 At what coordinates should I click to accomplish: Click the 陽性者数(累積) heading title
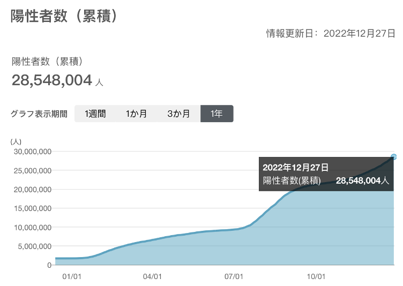click(64, 16)
